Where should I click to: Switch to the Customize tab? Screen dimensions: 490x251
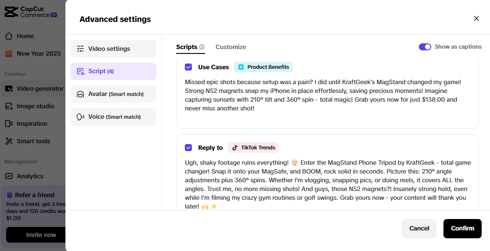pyautogui.click(x=231, y=47)
